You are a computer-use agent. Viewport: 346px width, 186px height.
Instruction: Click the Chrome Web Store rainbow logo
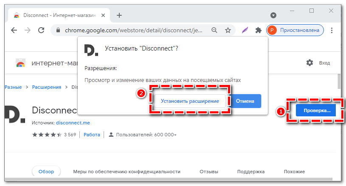pos(20,63)
